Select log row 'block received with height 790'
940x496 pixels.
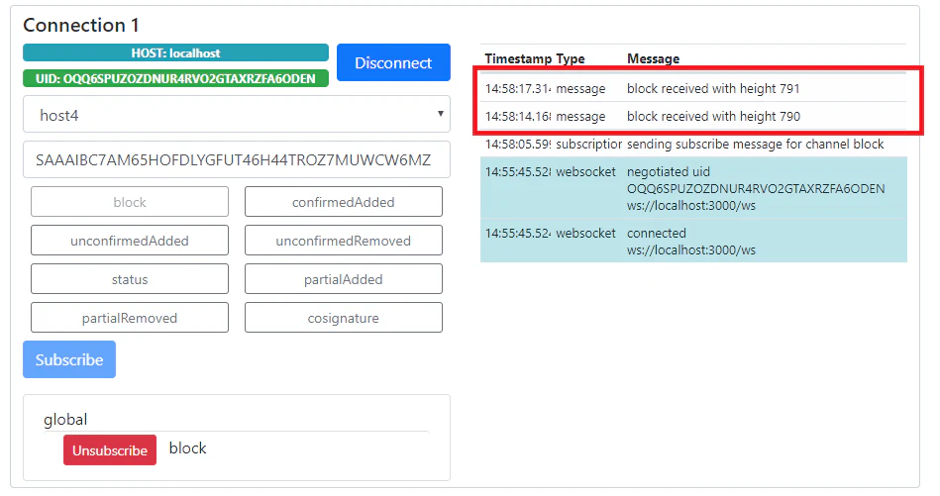(x=693, y=116)
